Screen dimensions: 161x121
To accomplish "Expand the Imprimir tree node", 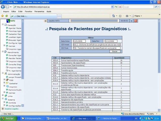I will 4,86.
